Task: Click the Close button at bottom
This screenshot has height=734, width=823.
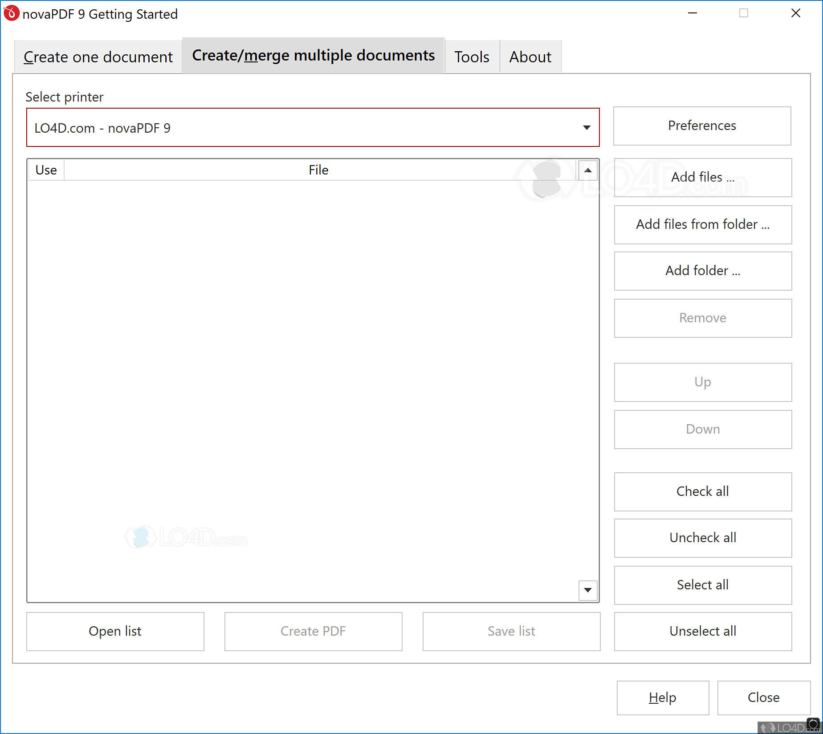Action: (x=764, y=698)
